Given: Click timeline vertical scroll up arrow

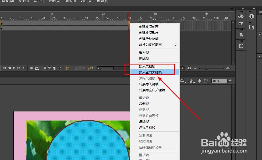Looking at the screenshot, I should [x=233, y=22].
